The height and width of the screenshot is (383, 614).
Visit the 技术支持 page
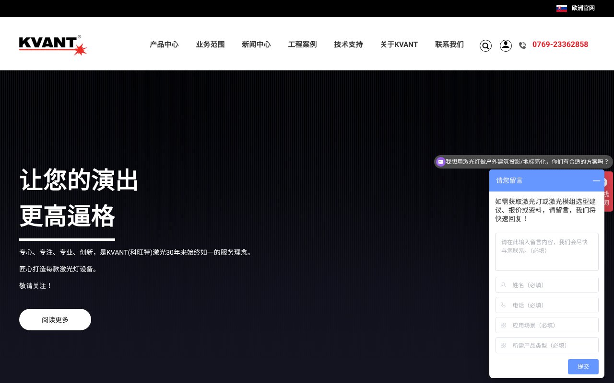(348, 44)
